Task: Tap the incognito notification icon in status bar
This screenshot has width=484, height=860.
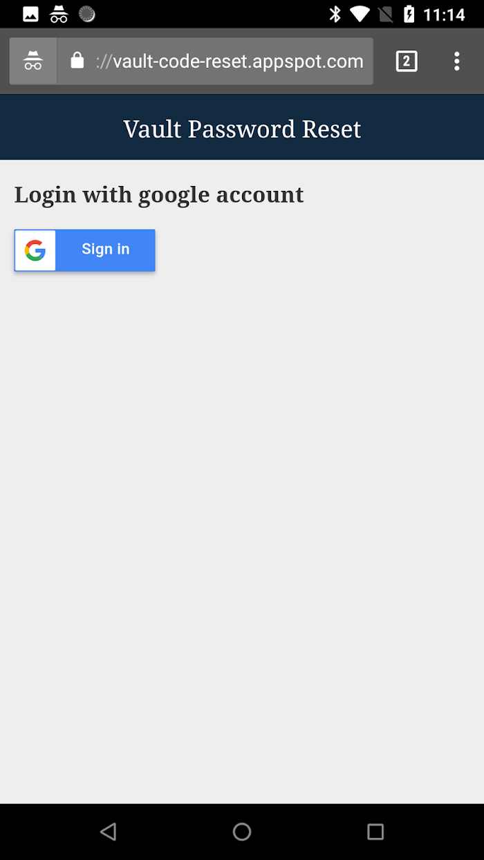Action: tap(59, 14)
